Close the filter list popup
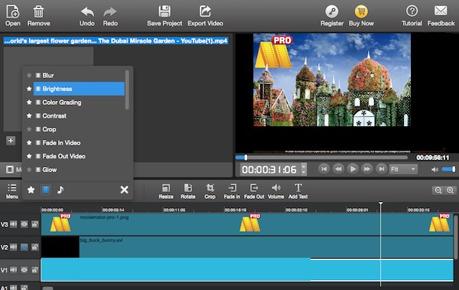 (x=125, y=190)
